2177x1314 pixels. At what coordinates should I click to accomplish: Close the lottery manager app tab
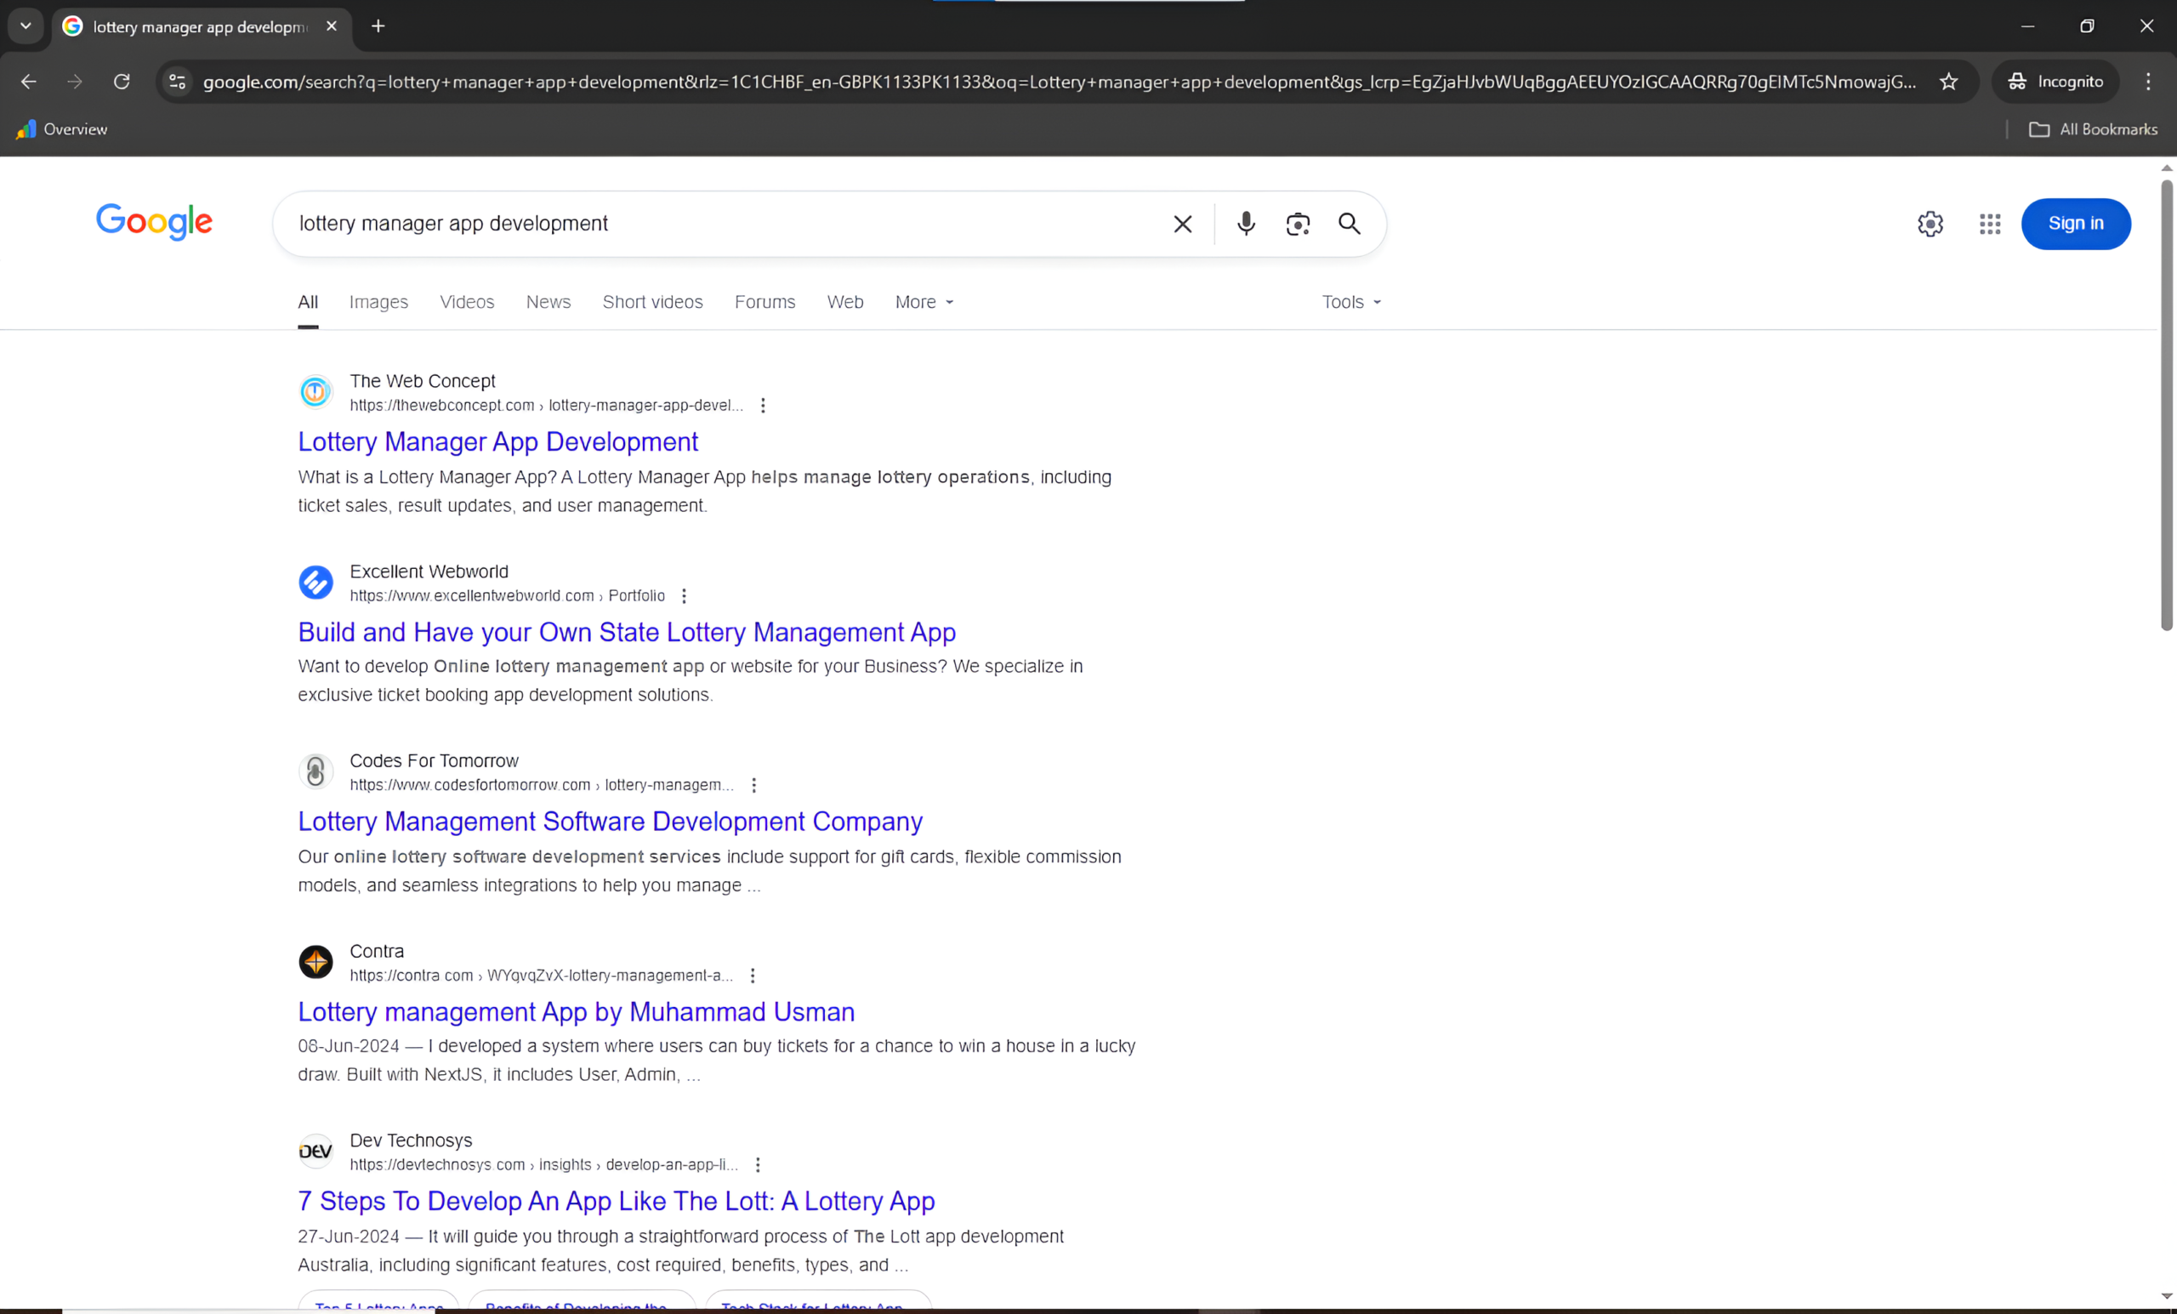(332, 26)
